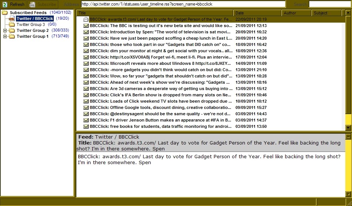Sort by the Author column header

coord(296,13)
